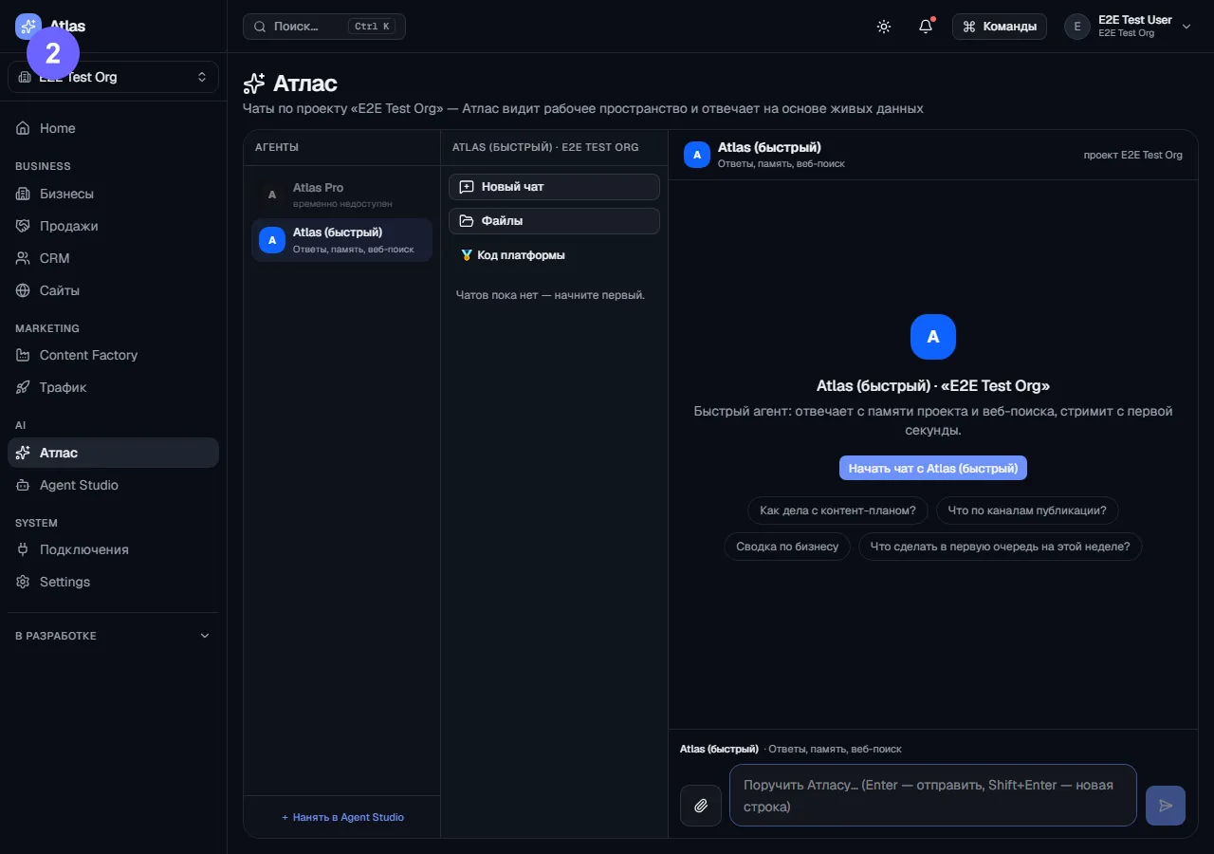This screenshot has width=1214, height=854.
Task: Click the Код платформы item
Action: 554,255
